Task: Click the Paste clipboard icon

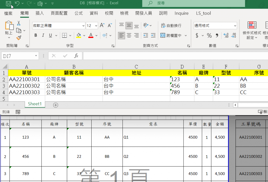Action: tap(9, 25)
